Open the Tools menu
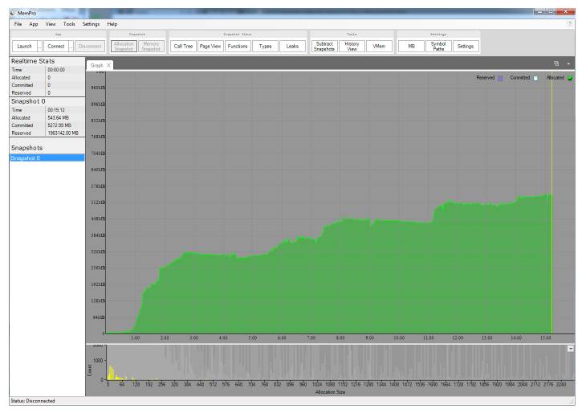582x413 pixels. click(69, 24)
